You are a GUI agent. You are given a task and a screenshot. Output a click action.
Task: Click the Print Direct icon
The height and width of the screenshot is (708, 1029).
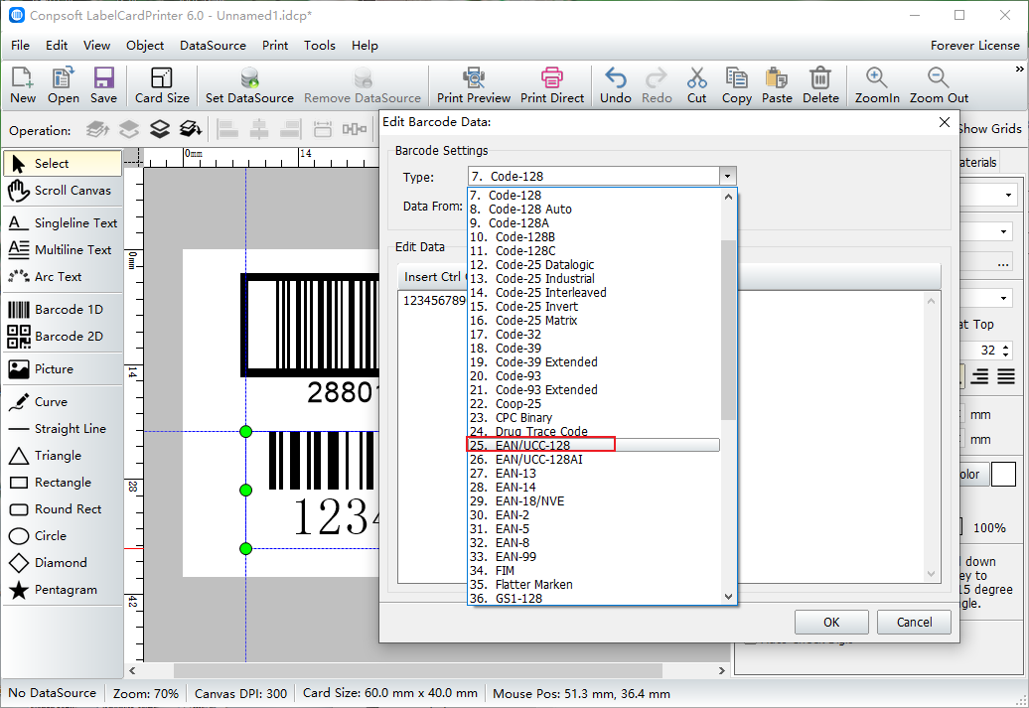coord(552,85)
